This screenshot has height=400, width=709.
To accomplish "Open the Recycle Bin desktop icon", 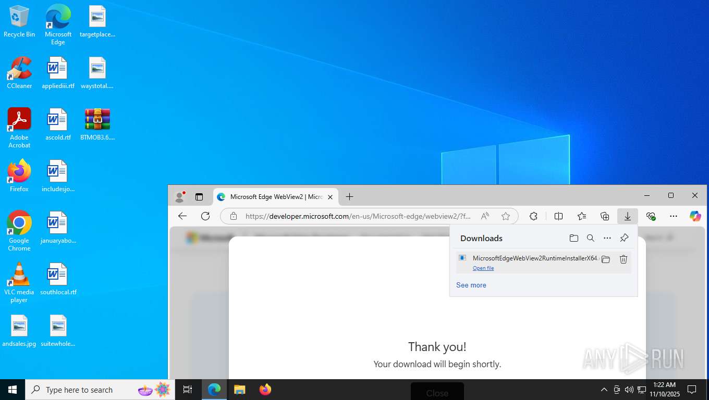I will (x=19, y=21).
